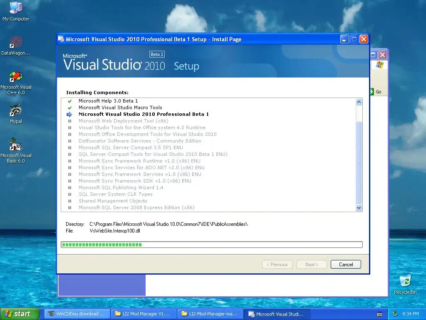Click the Cancel button
Viewport: 426px width, 320px height.
(x=346, y=265)
